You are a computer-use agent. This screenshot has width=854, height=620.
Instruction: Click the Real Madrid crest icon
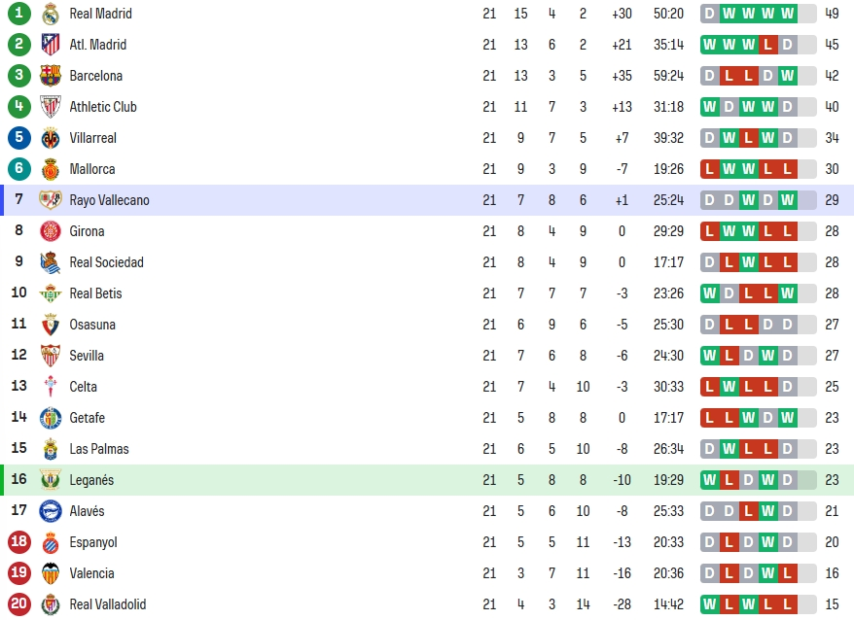pyautogui.click(x=51, y=14)
